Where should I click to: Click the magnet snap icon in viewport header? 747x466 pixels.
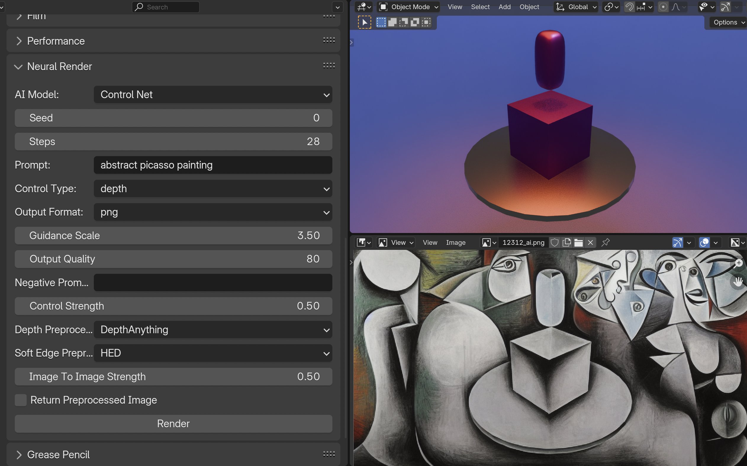629,7
